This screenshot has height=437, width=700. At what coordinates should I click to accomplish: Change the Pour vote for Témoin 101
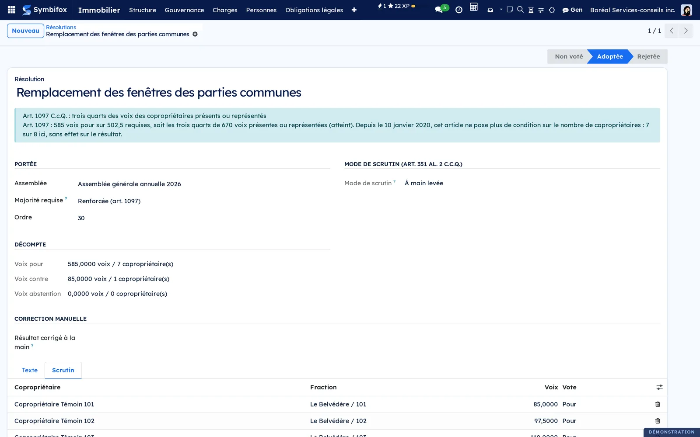click(569, 404)
